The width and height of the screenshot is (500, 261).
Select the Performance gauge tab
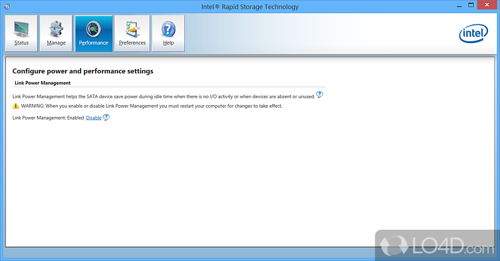[x=94, y=34]
